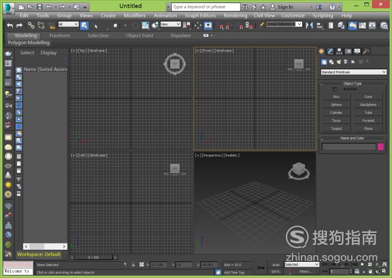Screen dimensions: 392x278
Task: Click the Pyramid object button
Action: 368,120
